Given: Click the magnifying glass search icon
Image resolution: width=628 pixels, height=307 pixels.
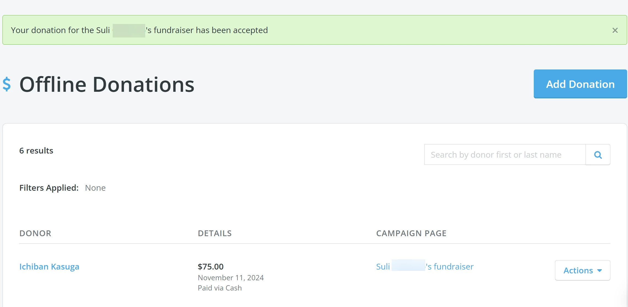Looking at the screenshot, I should [598, 154].
